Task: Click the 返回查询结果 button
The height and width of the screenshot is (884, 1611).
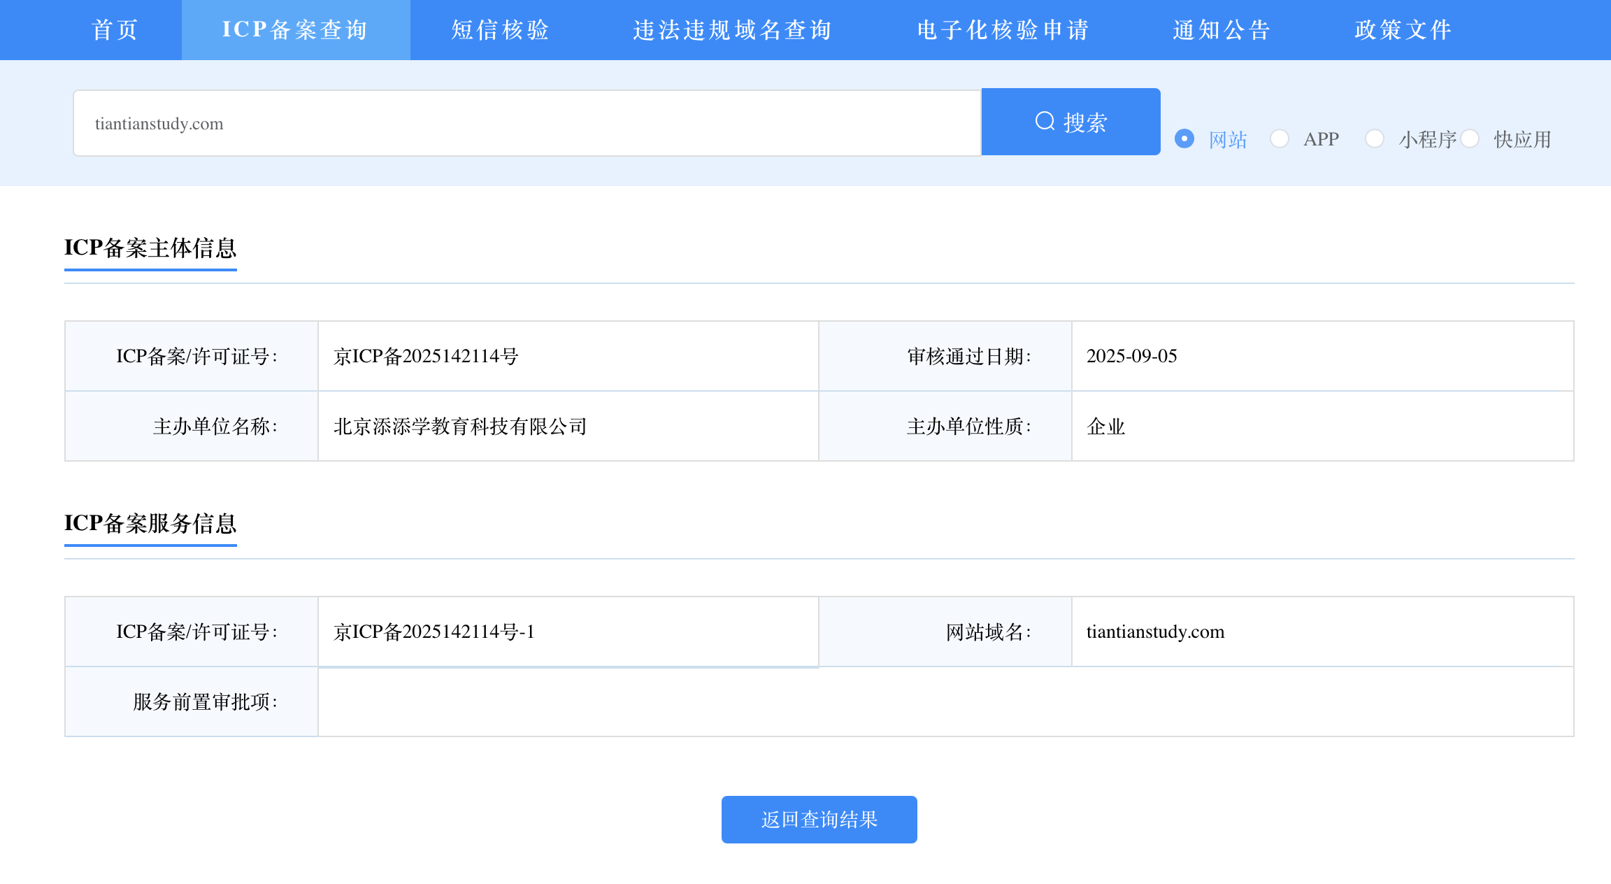Action: coord(819,820)
